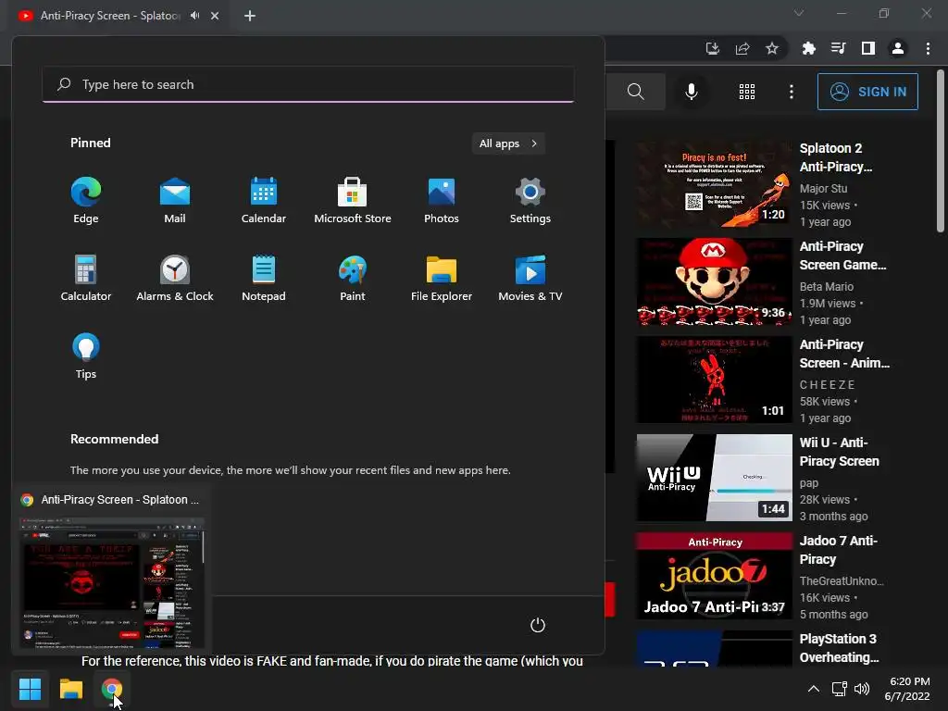Mute the tab via speaker icon

tap(194, 16)
